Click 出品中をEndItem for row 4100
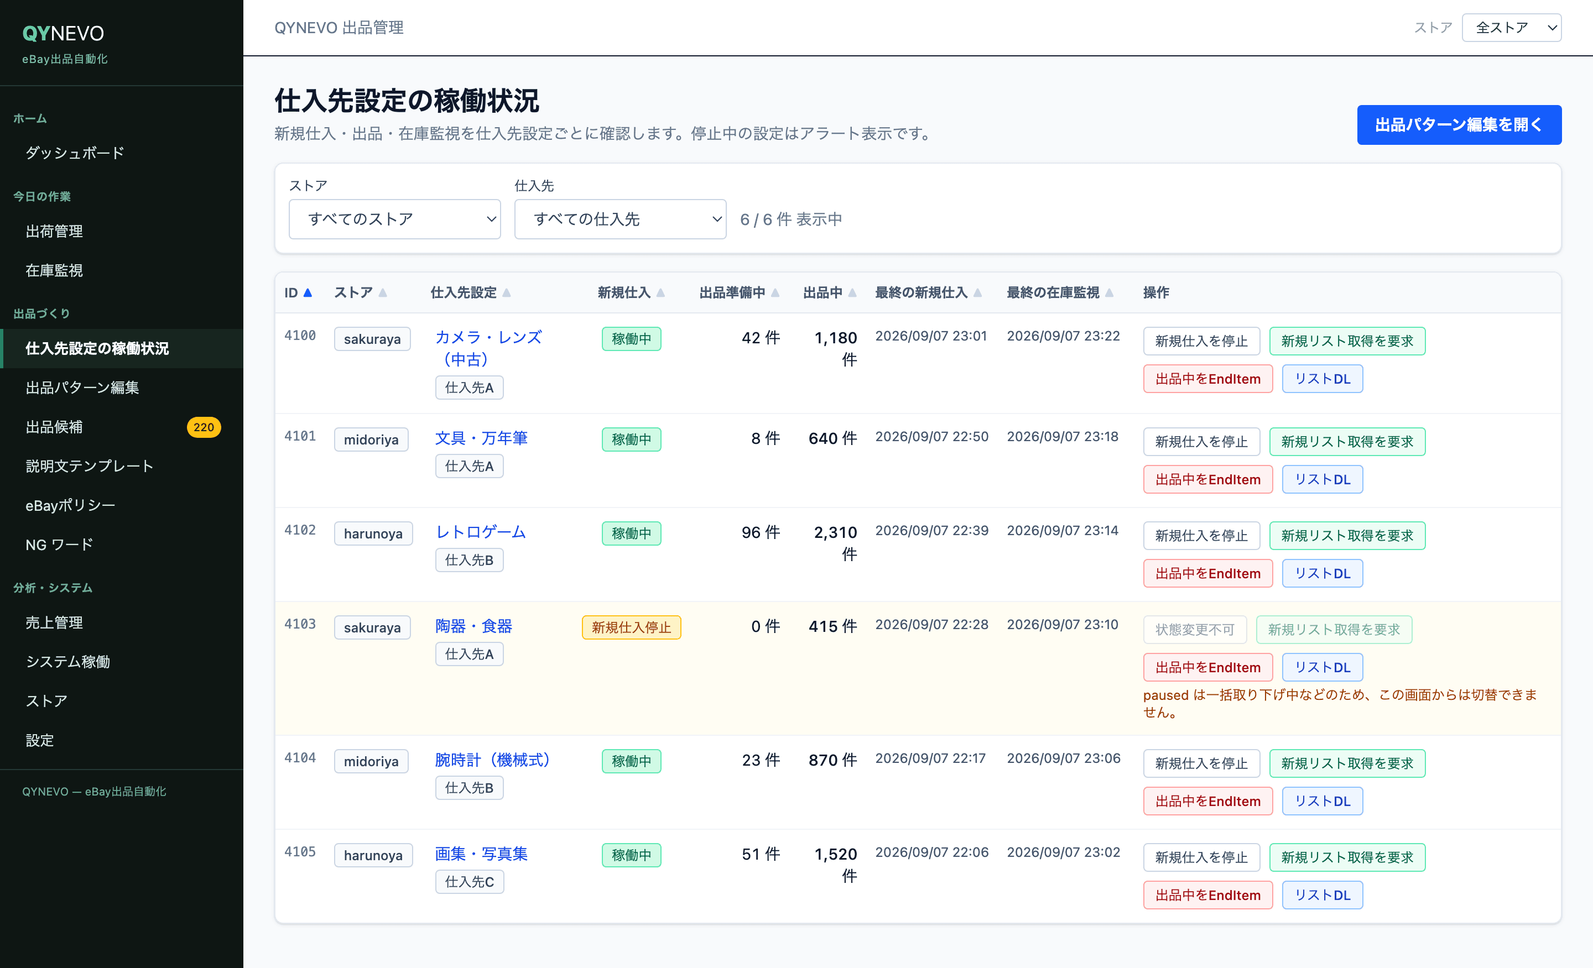The height and width of the screenshot is (968, 1593). [1207, 379]
